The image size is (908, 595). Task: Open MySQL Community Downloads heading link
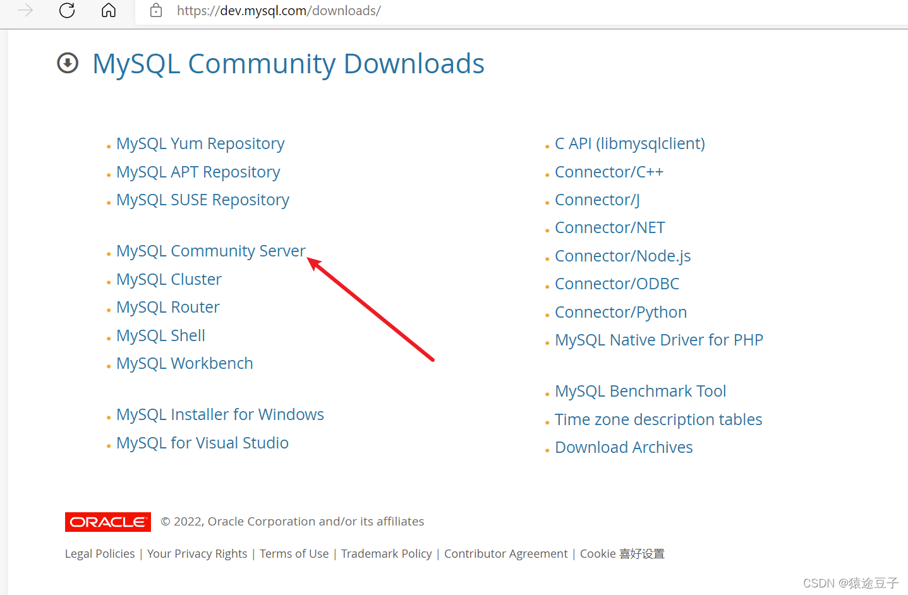click(288, 64)
